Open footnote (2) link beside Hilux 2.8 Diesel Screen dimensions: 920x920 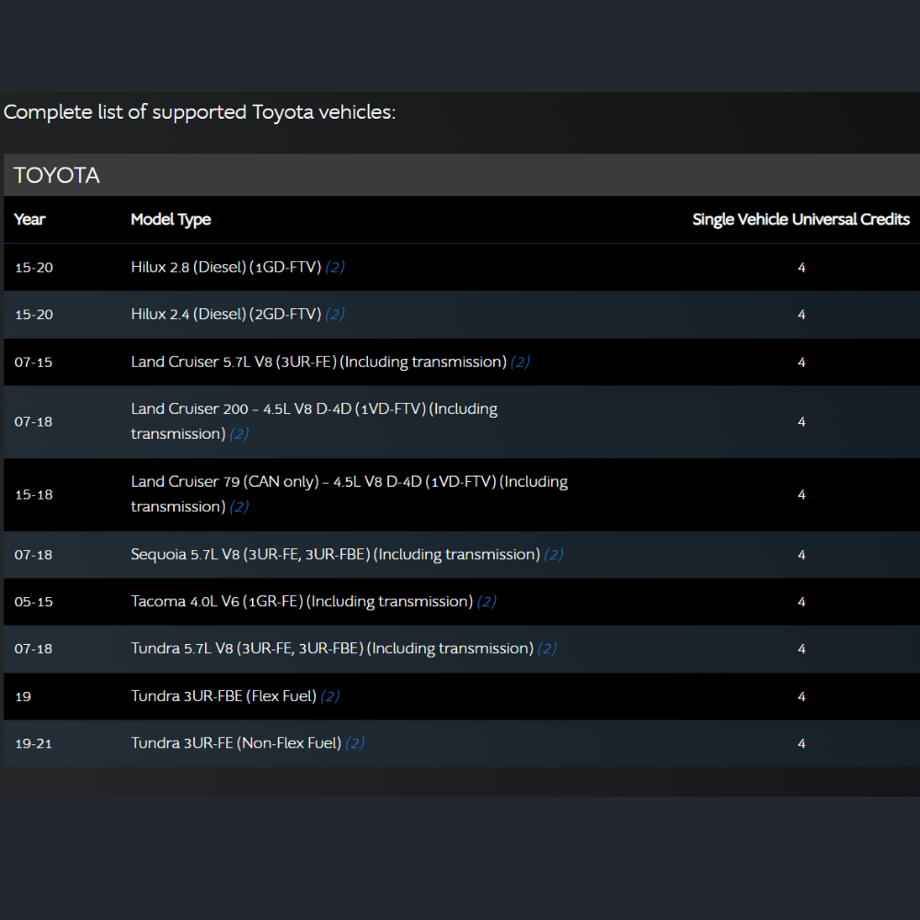(x=335, y=267)
